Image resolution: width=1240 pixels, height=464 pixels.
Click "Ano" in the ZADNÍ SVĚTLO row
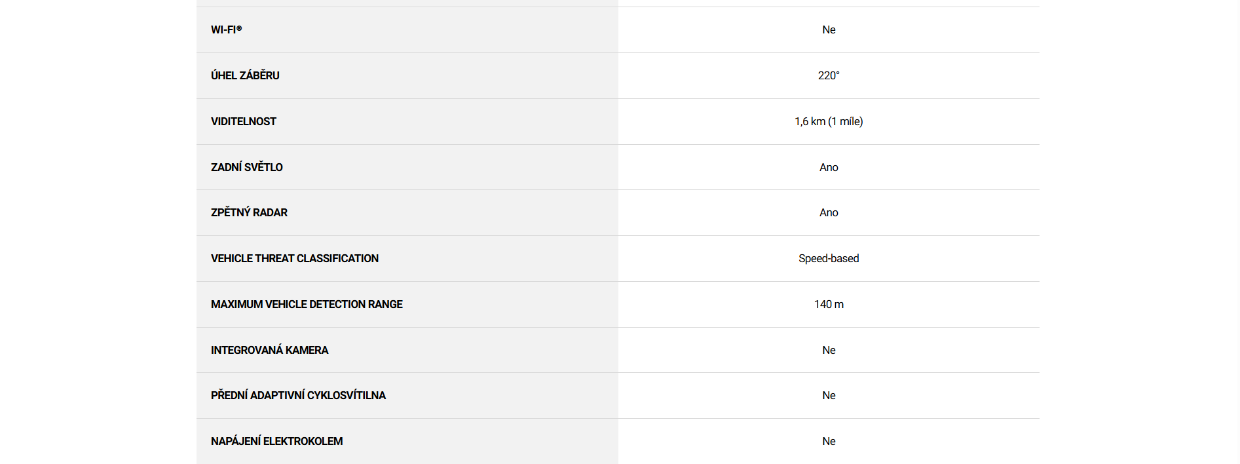click(x=829, y=167)
